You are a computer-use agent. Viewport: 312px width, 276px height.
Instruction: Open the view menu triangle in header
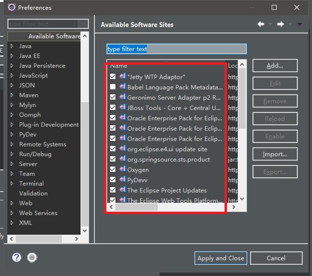tap(300, 24)
